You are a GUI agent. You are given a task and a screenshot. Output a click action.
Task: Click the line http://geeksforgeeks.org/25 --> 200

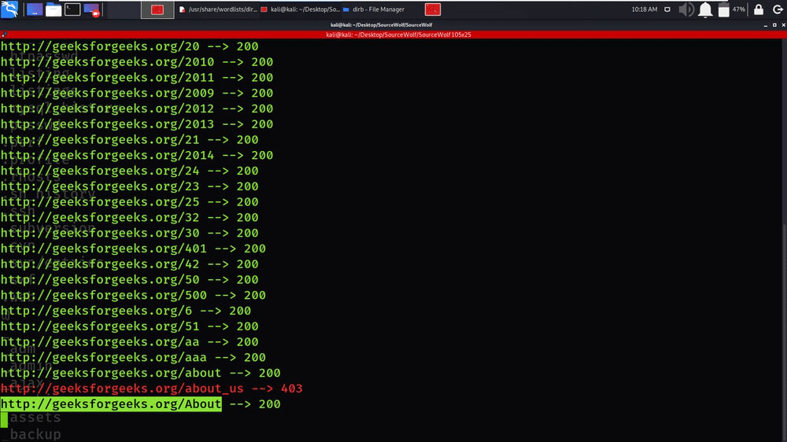click(x=130, y=201)
